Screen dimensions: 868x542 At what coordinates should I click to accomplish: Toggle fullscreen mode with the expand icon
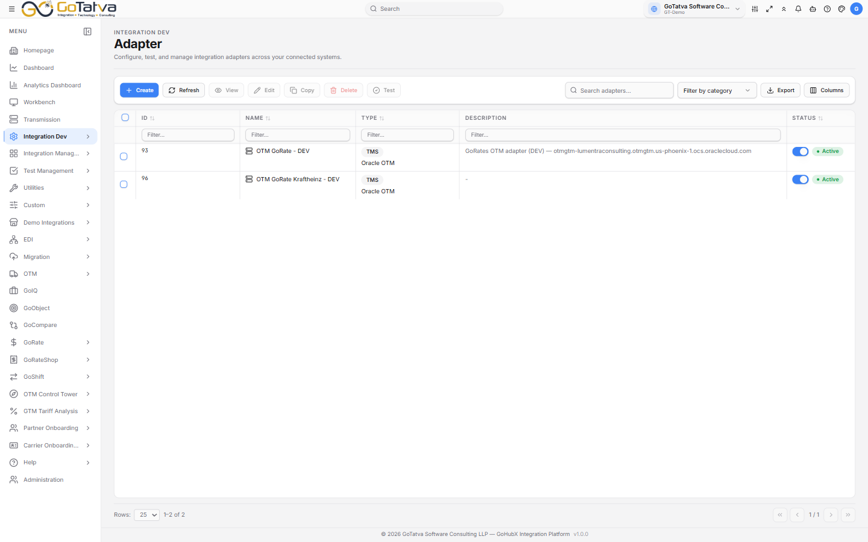[769, 9]
